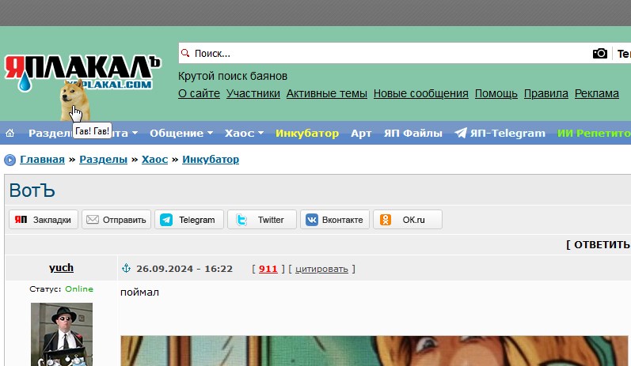Click the home icon in the navigation bar
This screenshot has width=631, height=366.
[10, 133]
